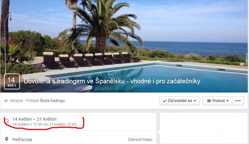The height and width of the screenshot is (144, 249).
Task: Click the detailed time line 14 květen v 12:00
Action: pyautogui.click(x=44, y=124)
